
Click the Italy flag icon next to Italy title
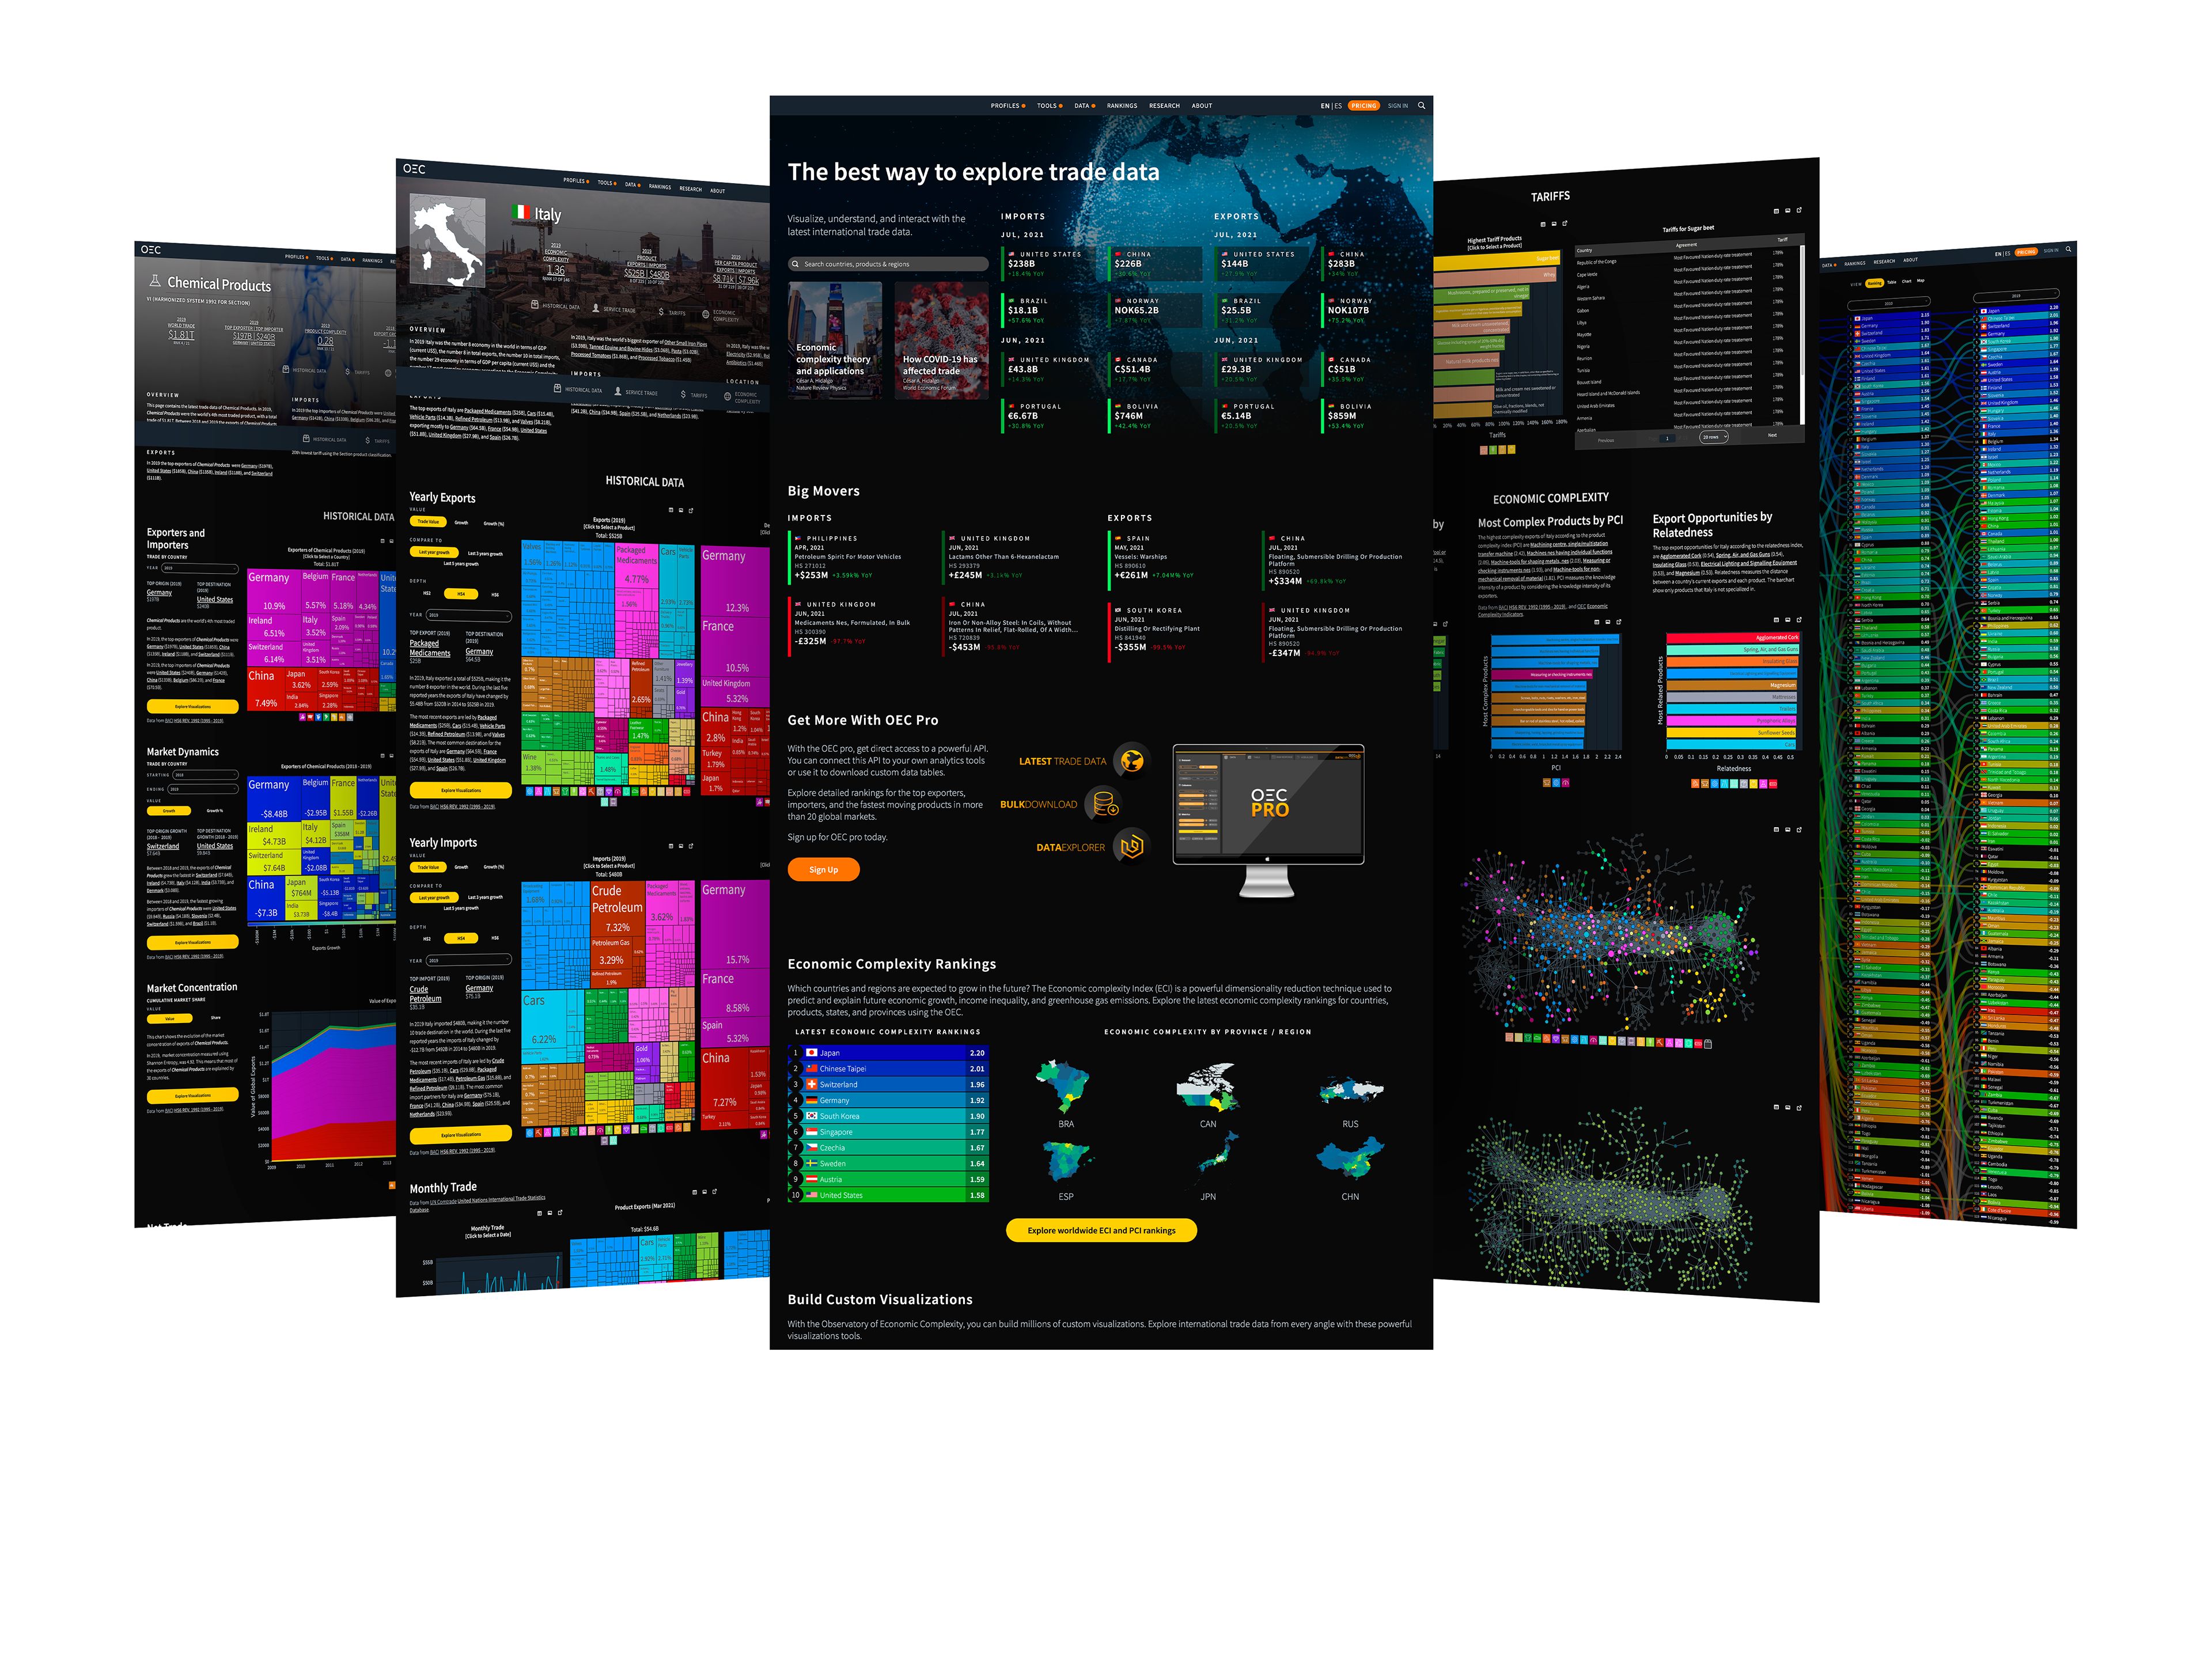click(x=520, y=211)
